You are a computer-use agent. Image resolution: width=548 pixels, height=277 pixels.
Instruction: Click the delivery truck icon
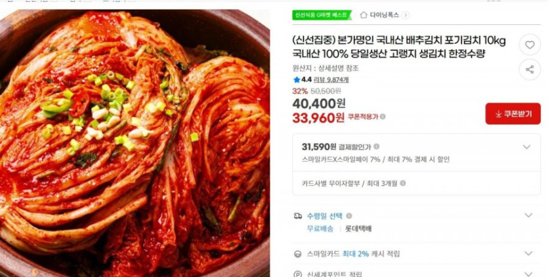tap(298, 216)
